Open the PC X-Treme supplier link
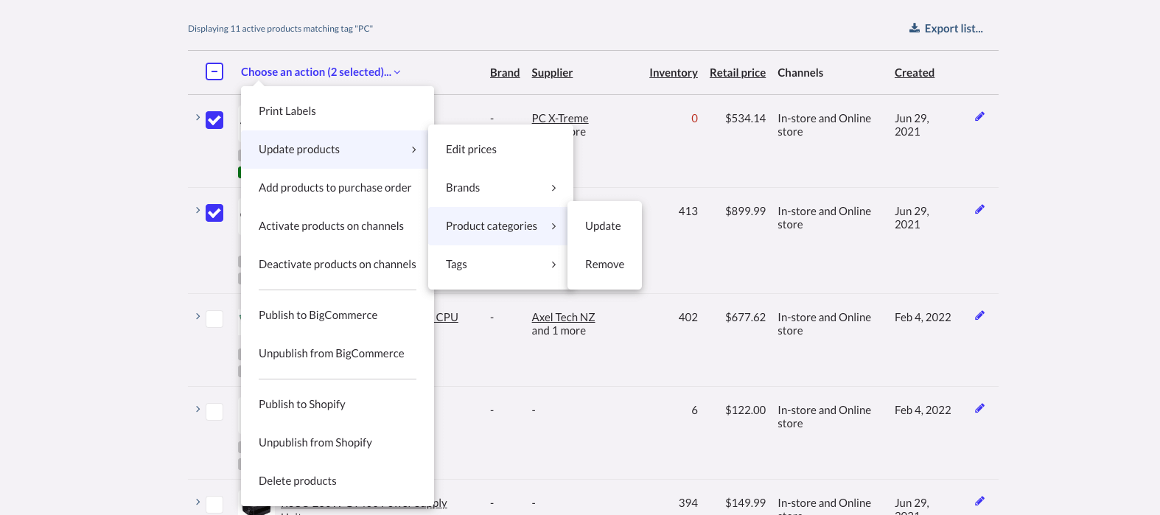 560,118
